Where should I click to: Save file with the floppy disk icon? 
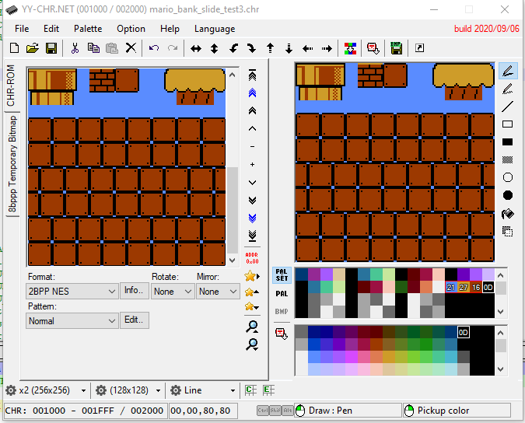[51, 48]
